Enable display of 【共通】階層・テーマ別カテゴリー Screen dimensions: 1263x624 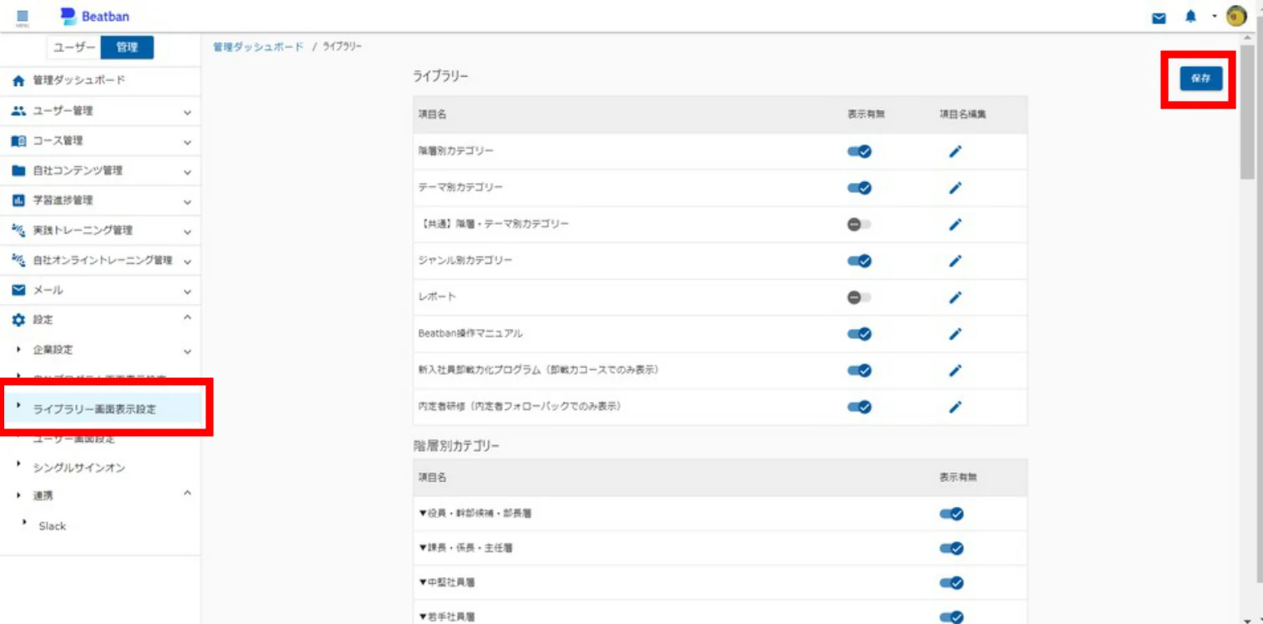859,224
